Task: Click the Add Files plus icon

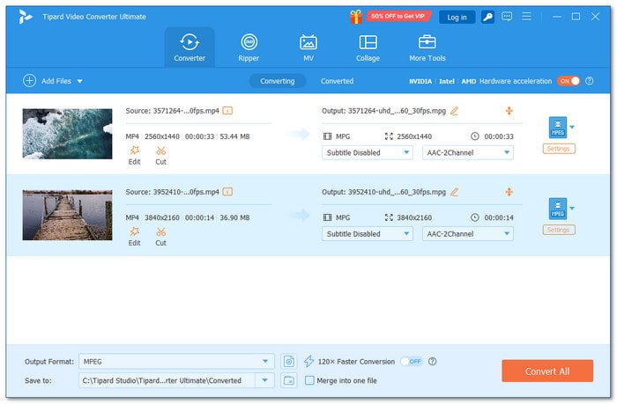Action: [x=29, y=81]
